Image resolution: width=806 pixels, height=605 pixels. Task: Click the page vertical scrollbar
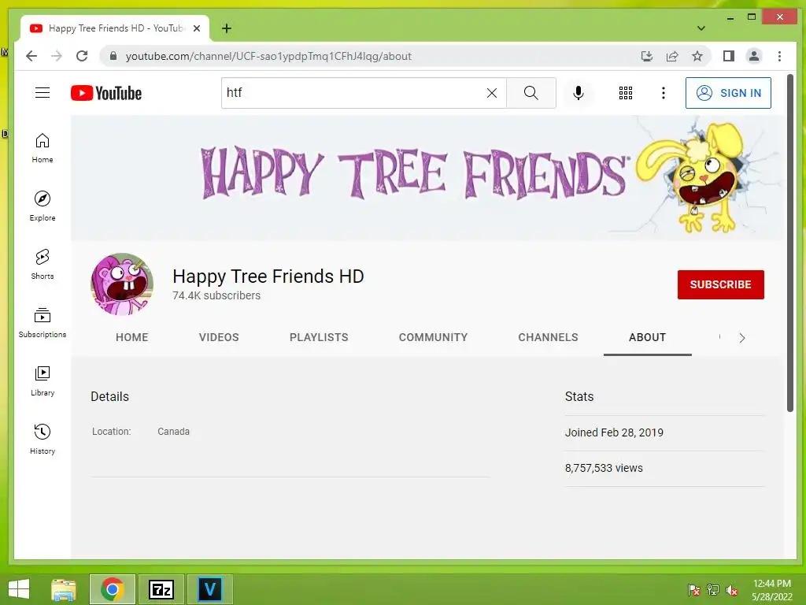[x=790, y=243]
